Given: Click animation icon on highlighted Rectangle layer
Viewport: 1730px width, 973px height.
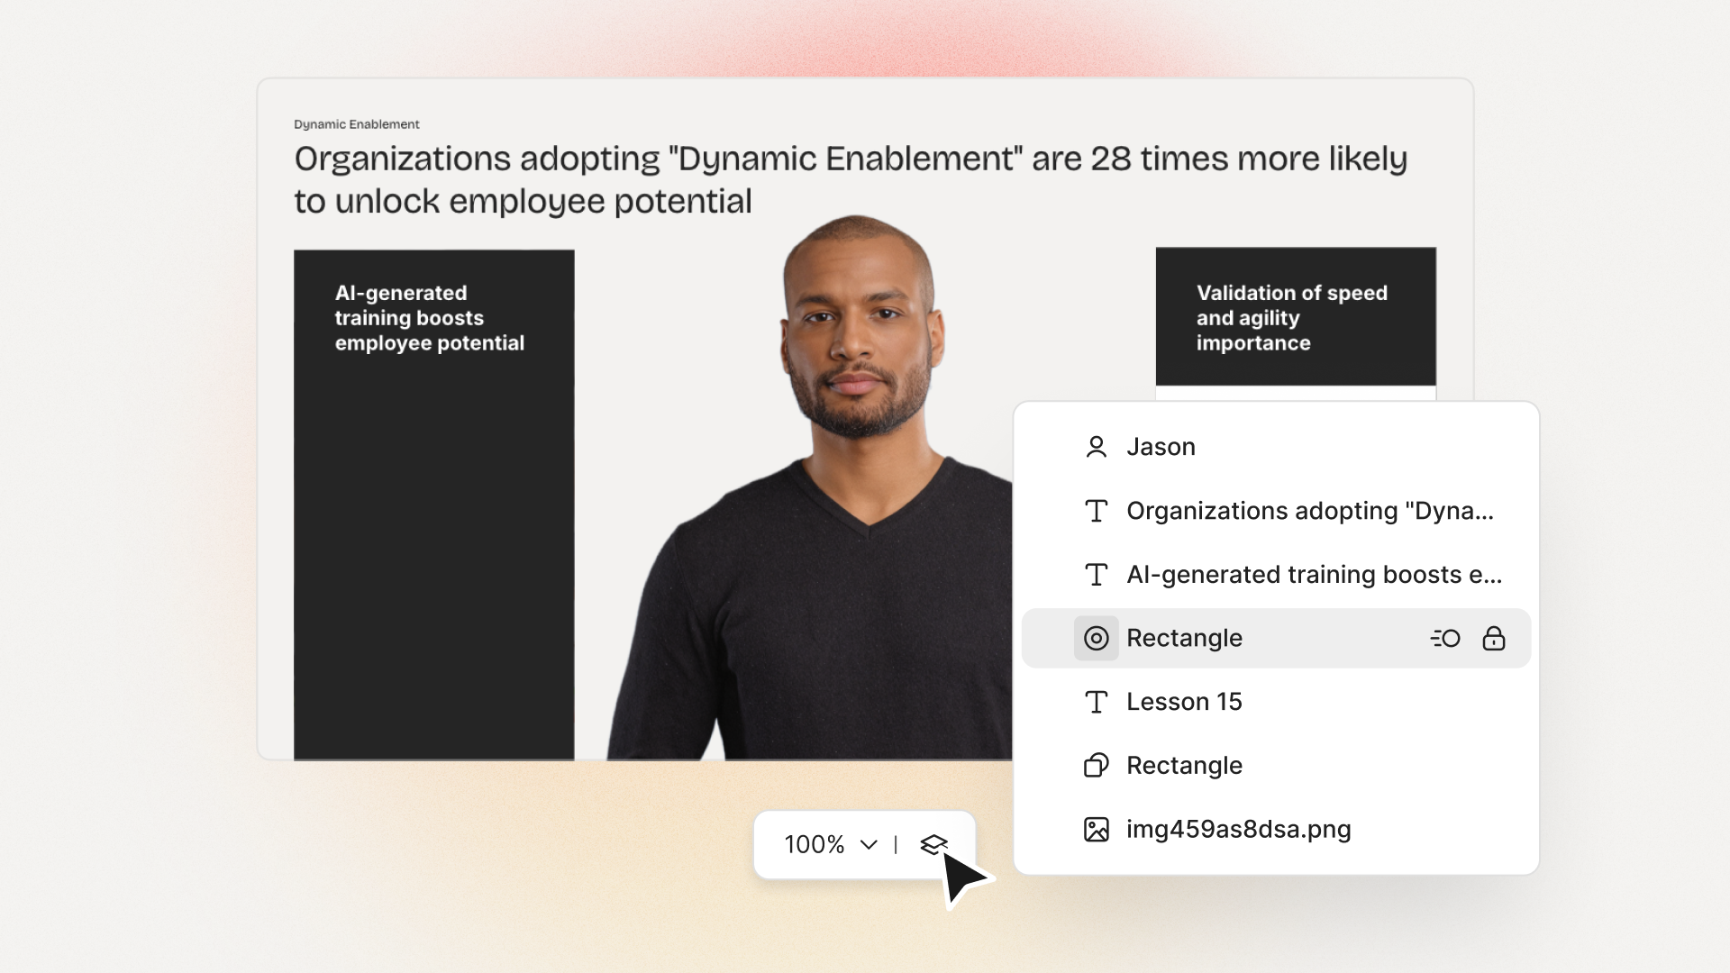Looking at the screenshot, I should tap(1445, 639).
